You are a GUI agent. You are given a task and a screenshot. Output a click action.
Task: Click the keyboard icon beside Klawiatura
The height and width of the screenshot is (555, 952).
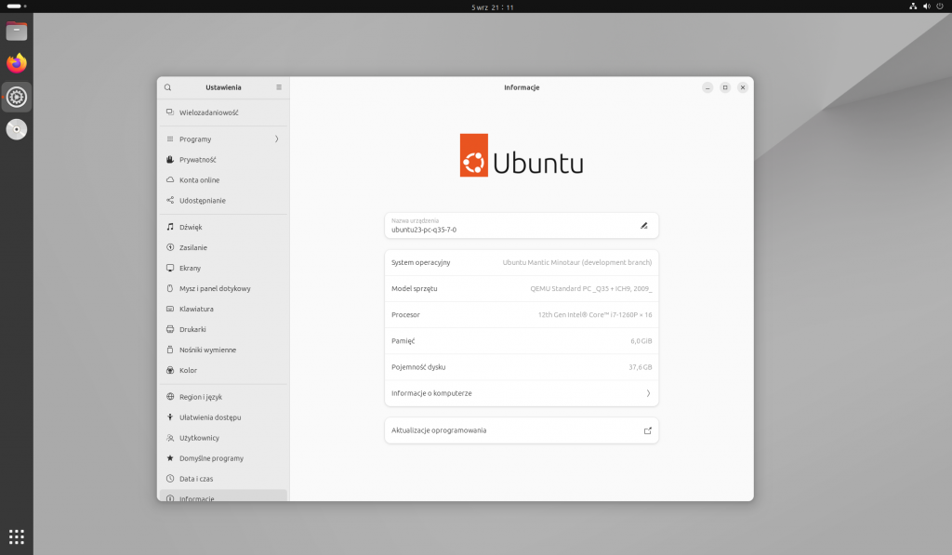click(x=169, y=309)
